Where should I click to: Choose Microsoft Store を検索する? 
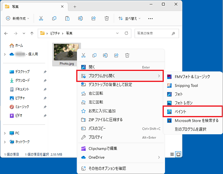193,120
